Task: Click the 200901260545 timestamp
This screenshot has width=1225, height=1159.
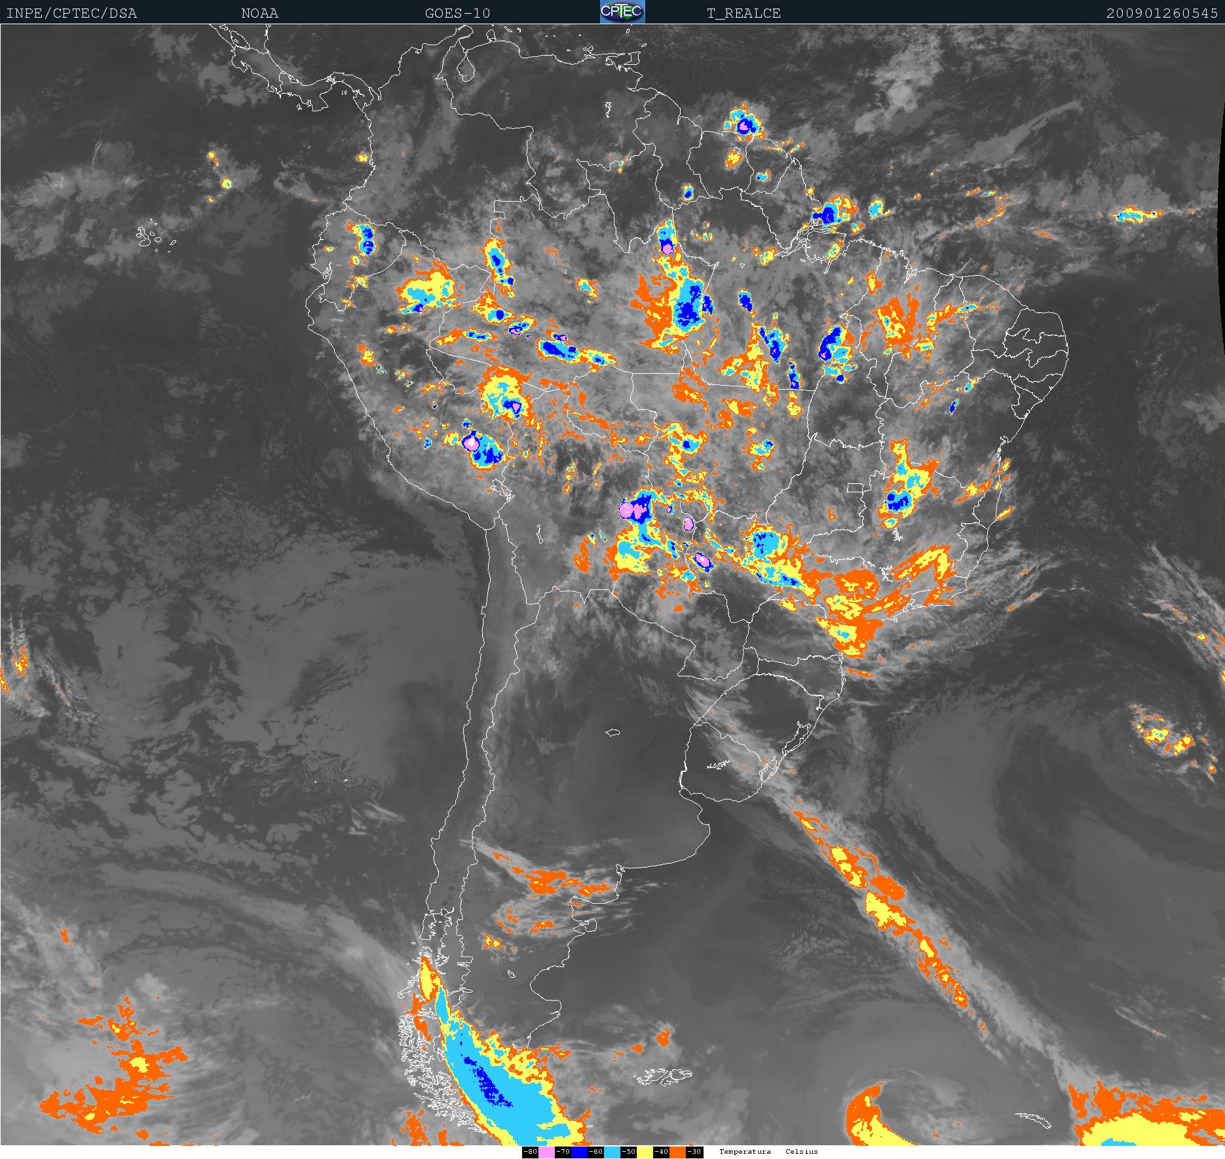Action: pyautogui.click(x=1161, y=13)
